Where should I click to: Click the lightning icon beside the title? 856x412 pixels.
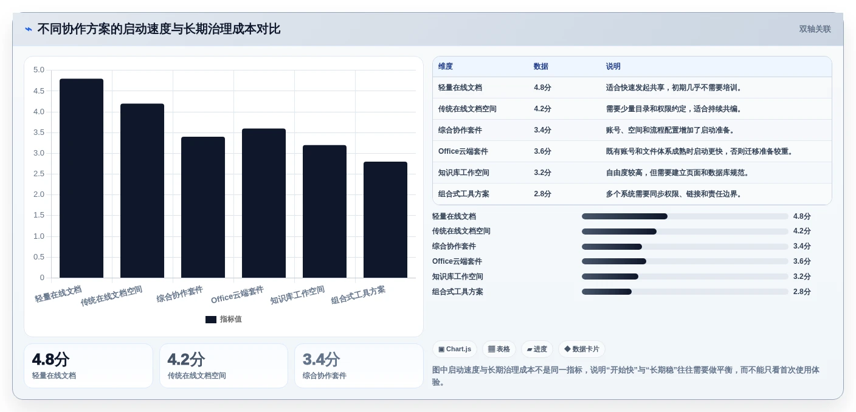point(28,29)
